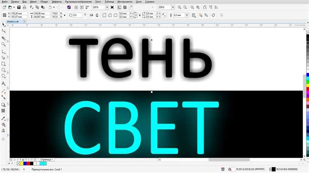Select the Zoom magnifier tool in toolbox

tap(3, 44)
